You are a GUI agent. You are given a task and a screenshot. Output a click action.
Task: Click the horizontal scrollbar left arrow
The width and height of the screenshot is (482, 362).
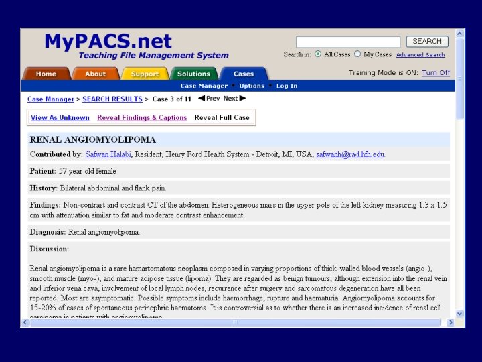tap(25, 322)
